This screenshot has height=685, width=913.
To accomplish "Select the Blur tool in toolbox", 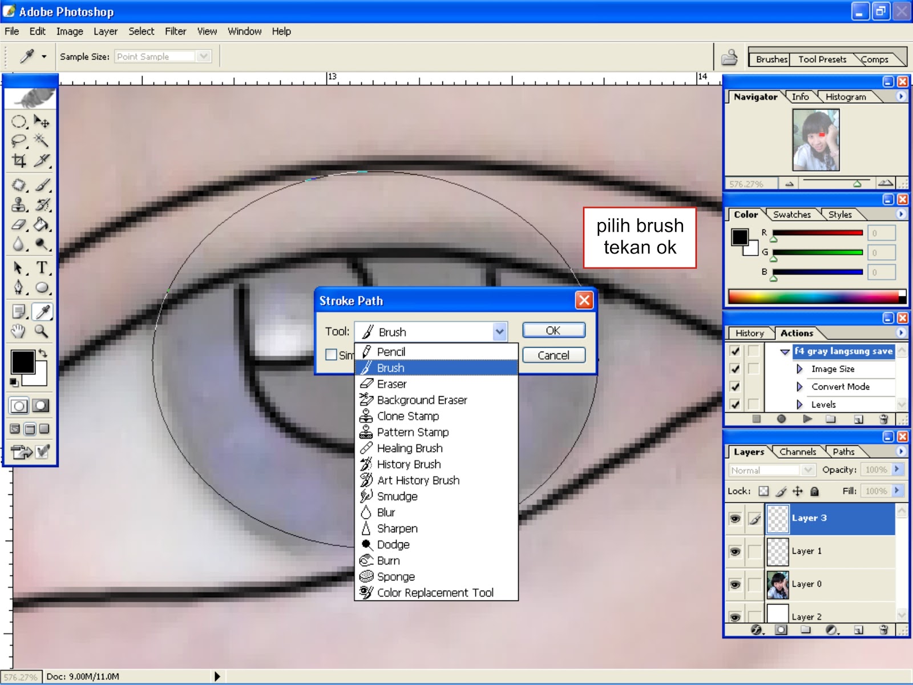I will click(19, 244).
